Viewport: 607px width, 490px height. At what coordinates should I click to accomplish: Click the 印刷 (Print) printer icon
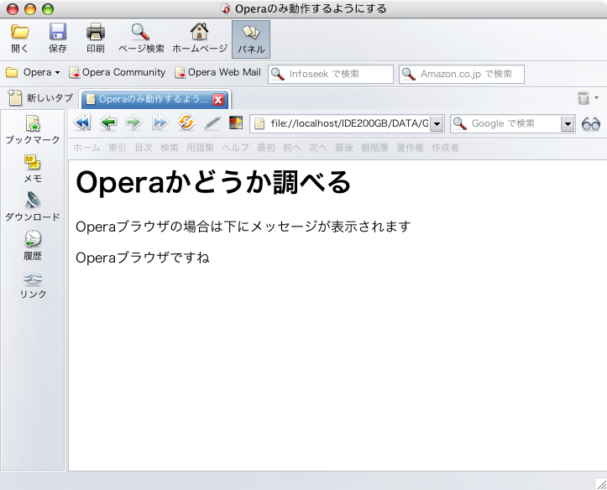[96, 34]
